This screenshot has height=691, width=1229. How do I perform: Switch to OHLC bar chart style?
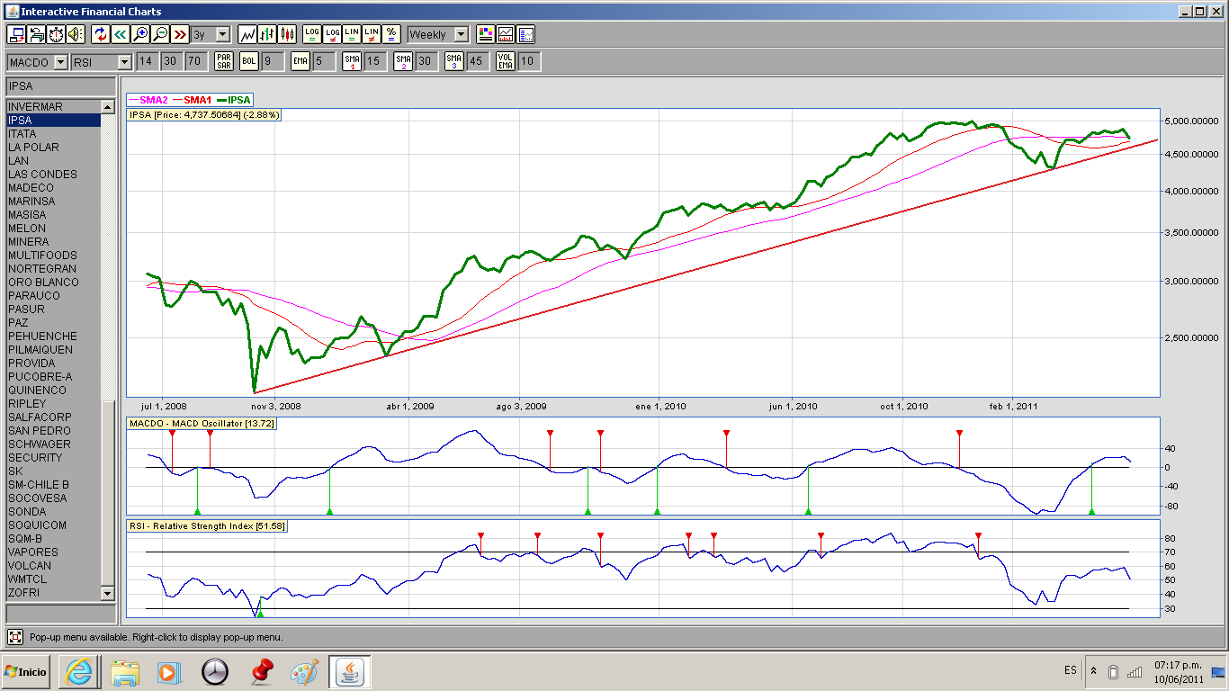pyautogui.click(x=267, y=34)
